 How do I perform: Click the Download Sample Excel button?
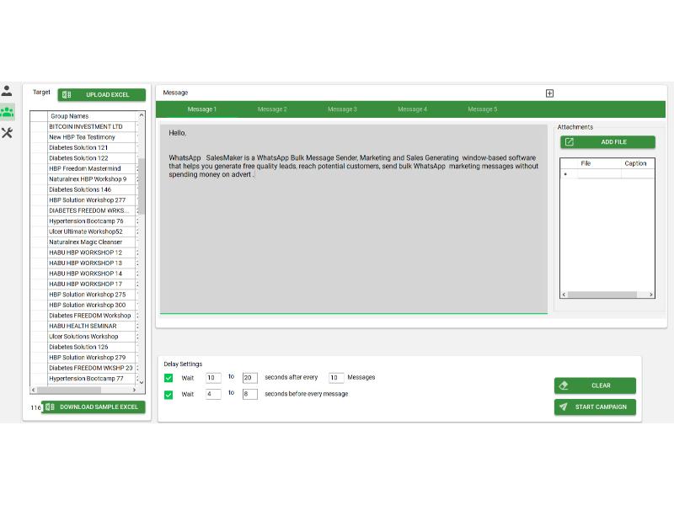point(94,407)
